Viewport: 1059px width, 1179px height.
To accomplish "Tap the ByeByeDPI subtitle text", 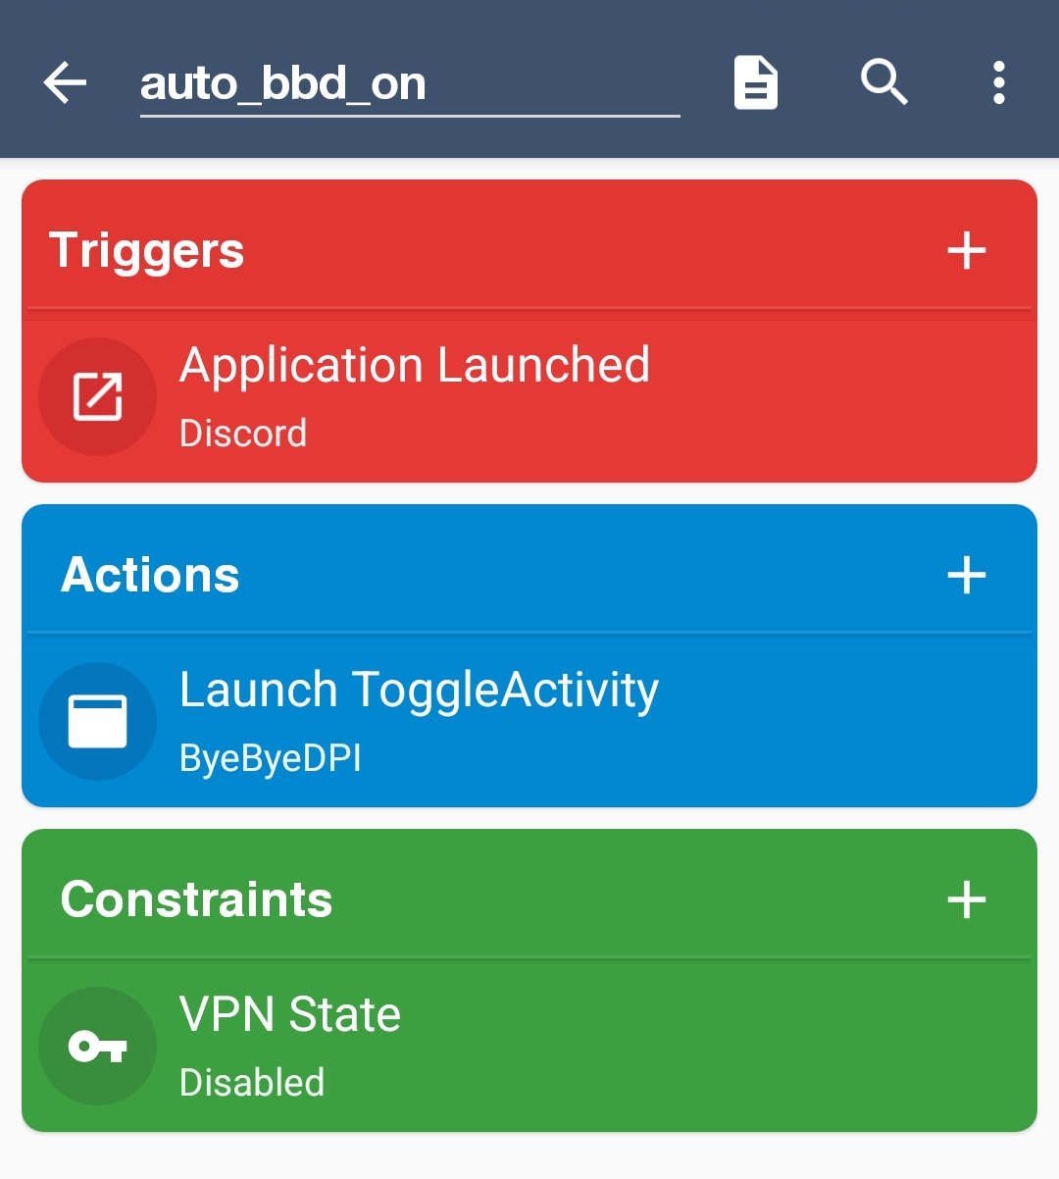I will [271, 758].
